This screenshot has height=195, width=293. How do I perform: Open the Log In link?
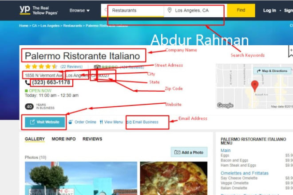click(269, 11)
